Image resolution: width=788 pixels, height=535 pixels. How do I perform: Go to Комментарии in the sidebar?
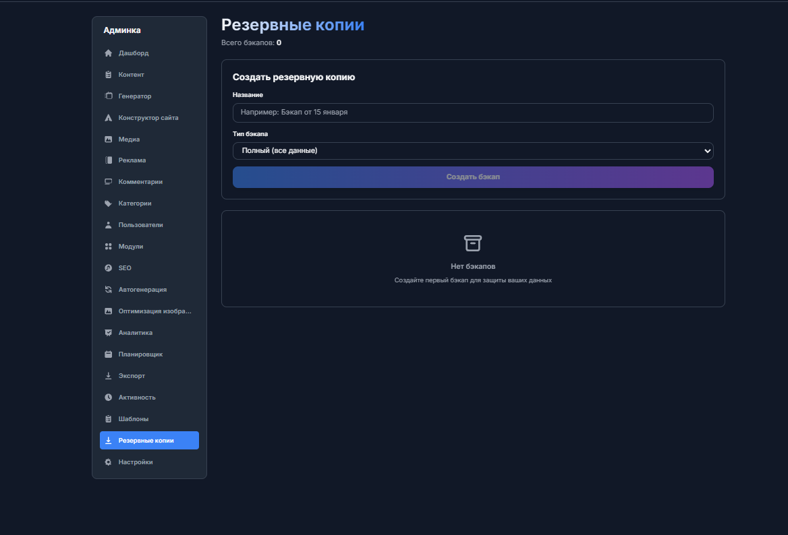pyautogui.click(x=140, y=182)
